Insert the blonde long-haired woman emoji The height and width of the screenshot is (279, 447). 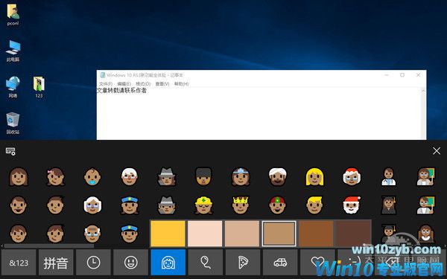pos(314,176)
